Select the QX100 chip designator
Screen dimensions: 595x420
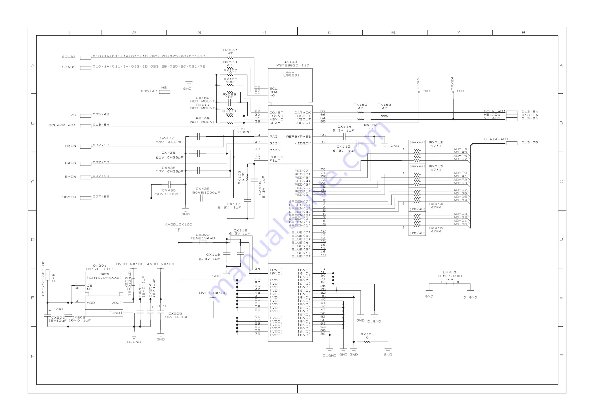point(290,62)
